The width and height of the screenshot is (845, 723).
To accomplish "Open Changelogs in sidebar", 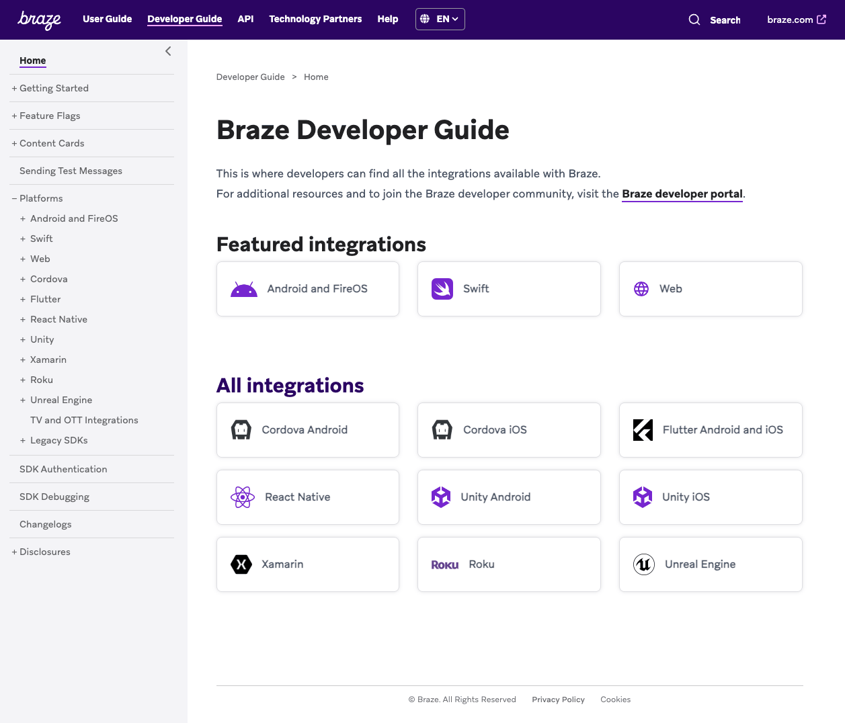I will (x=46, y=524).
